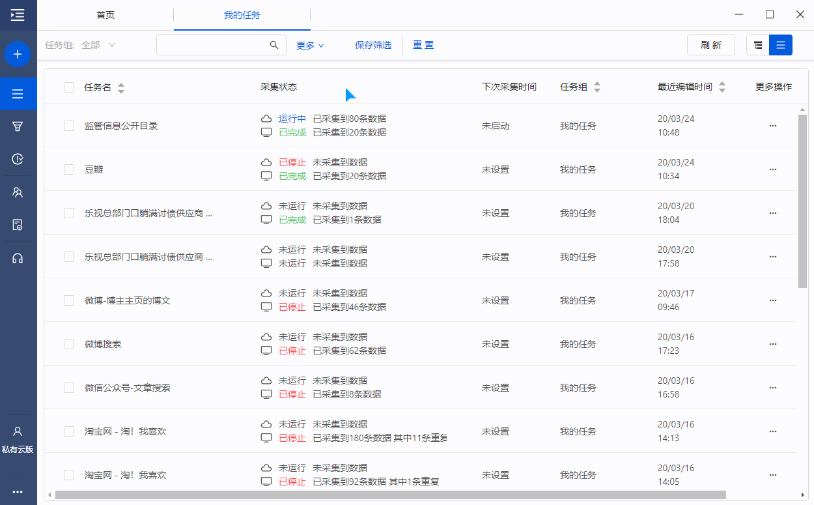Click the horizontal scrollbar at the bottom

[x=391, y=495]
